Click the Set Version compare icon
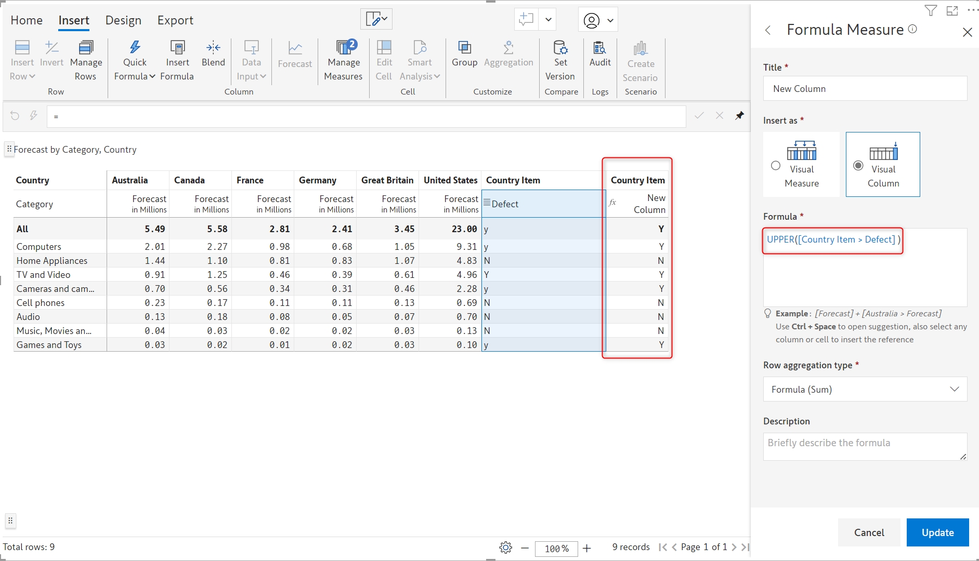 560,48
